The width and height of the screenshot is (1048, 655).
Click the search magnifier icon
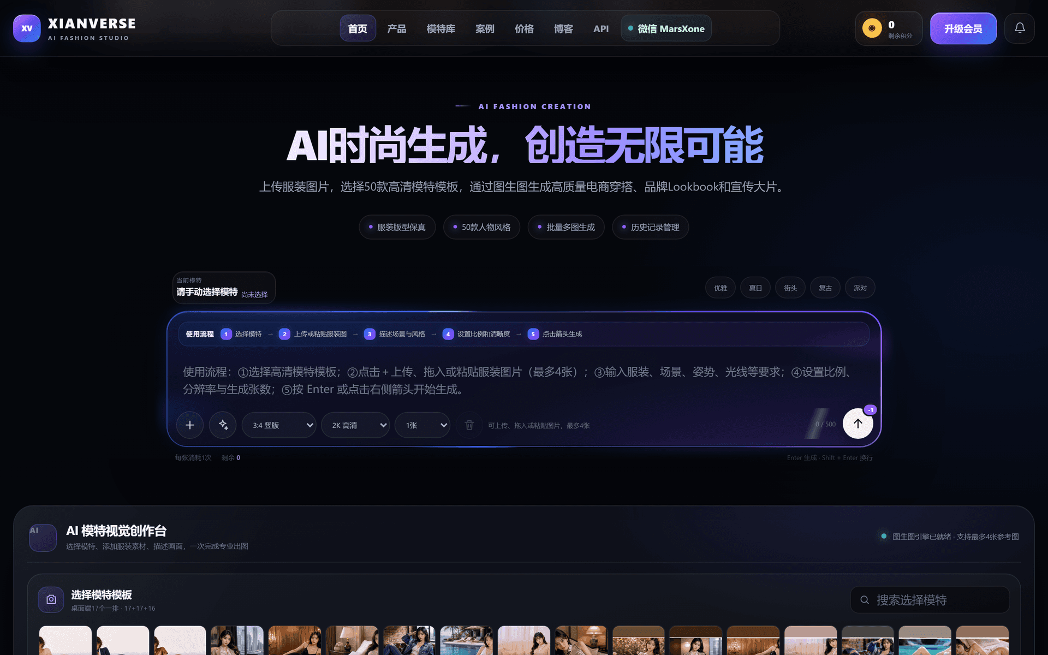point(865,600)
